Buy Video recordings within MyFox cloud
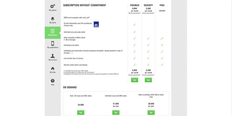 click(x=151, y=112)
